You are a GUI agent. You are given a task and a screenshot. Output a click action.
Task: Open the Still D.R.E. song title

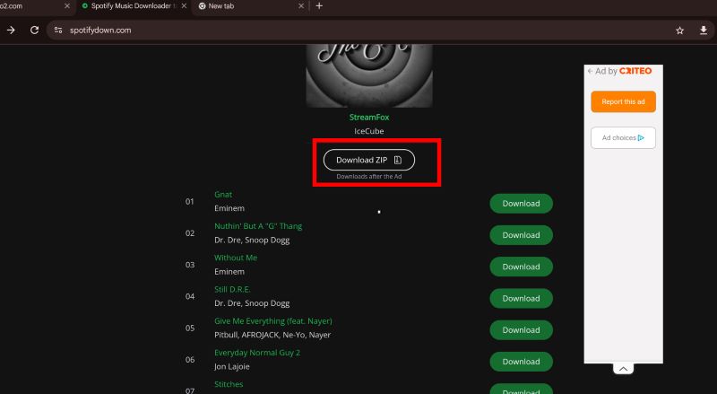(x=232, y=290)
